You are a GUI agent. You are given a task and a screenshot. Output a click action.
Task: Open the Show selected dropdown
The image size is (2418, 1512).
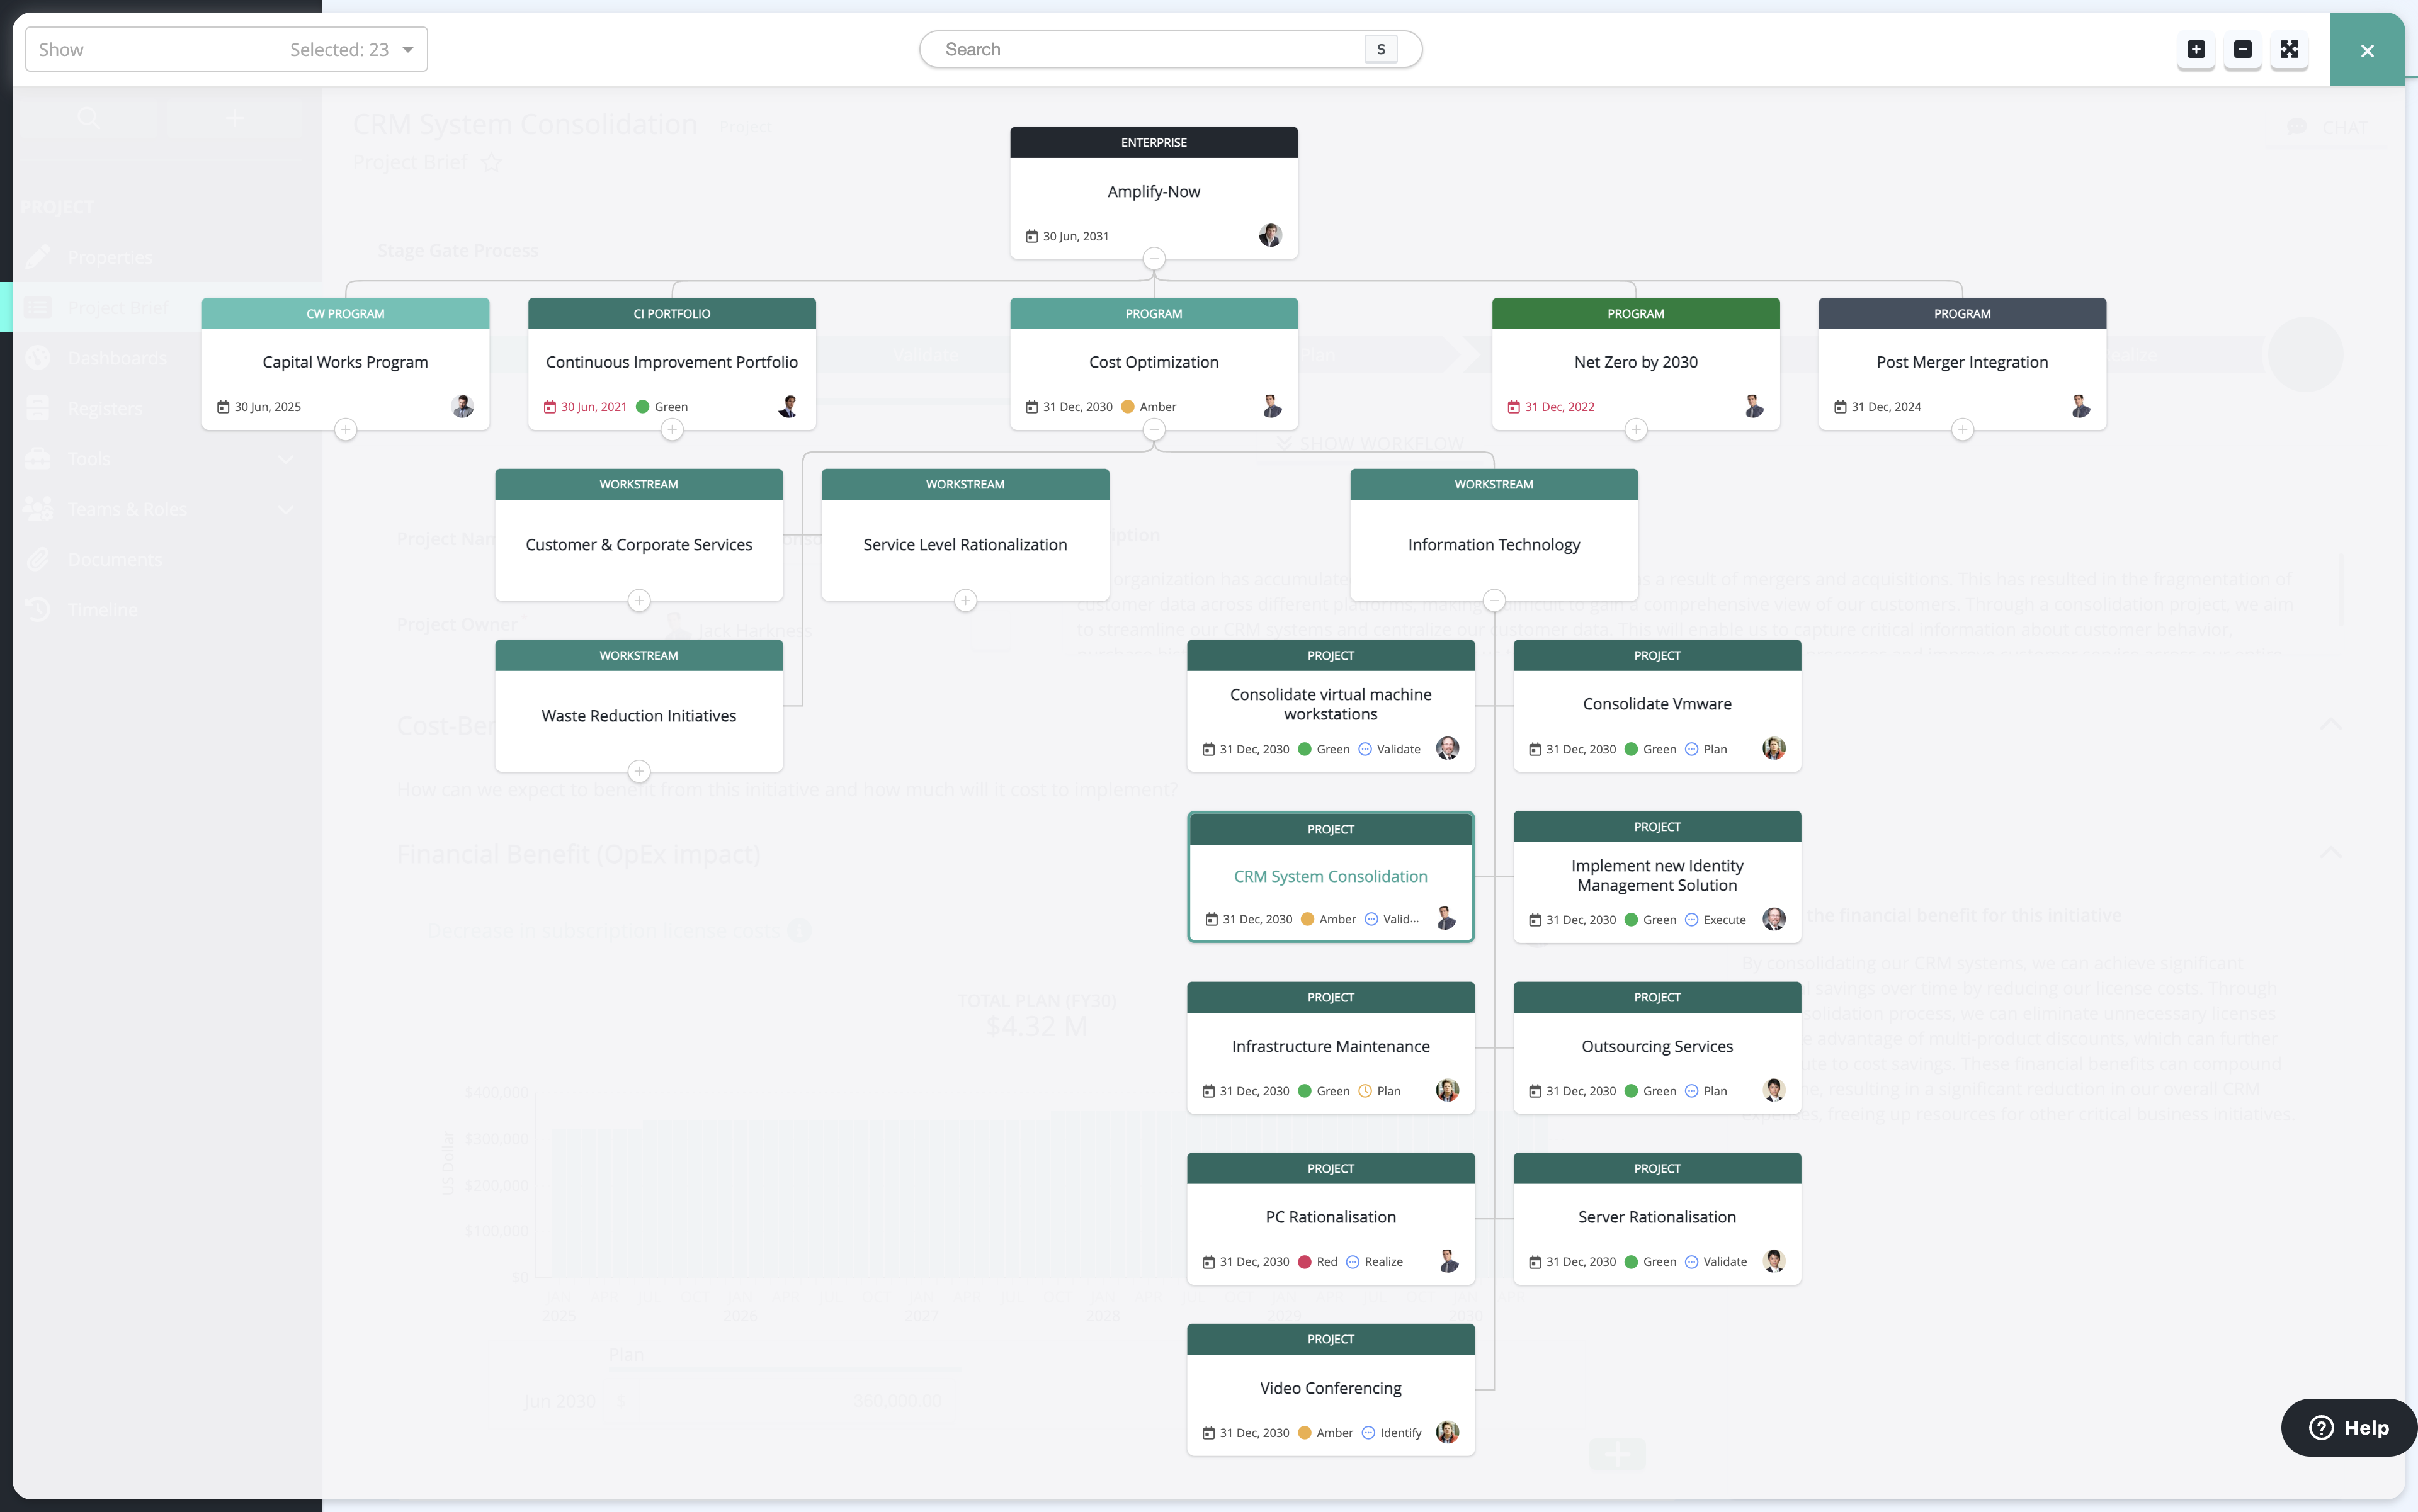(226, 49)
